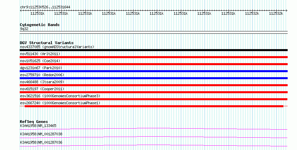Click the red bar under nsv511430

(x=154, y=57)
